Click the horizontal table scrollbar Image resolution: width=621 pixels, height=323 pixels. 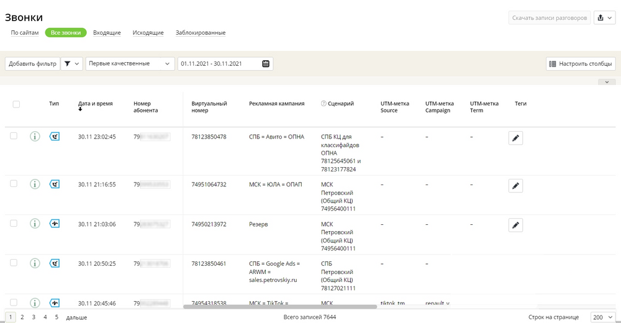click(279, 306)
